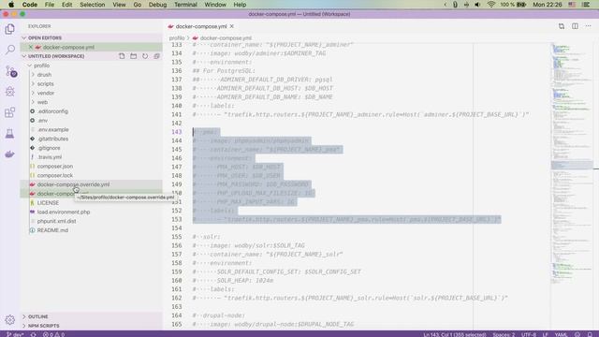Open the Run and Debug view
The width and height of the screenshot is (599, 337).
pos(10,92)
